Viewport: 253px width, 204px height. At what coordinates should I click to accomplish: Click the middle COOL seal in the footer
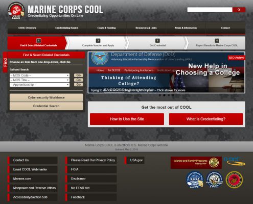214,180
